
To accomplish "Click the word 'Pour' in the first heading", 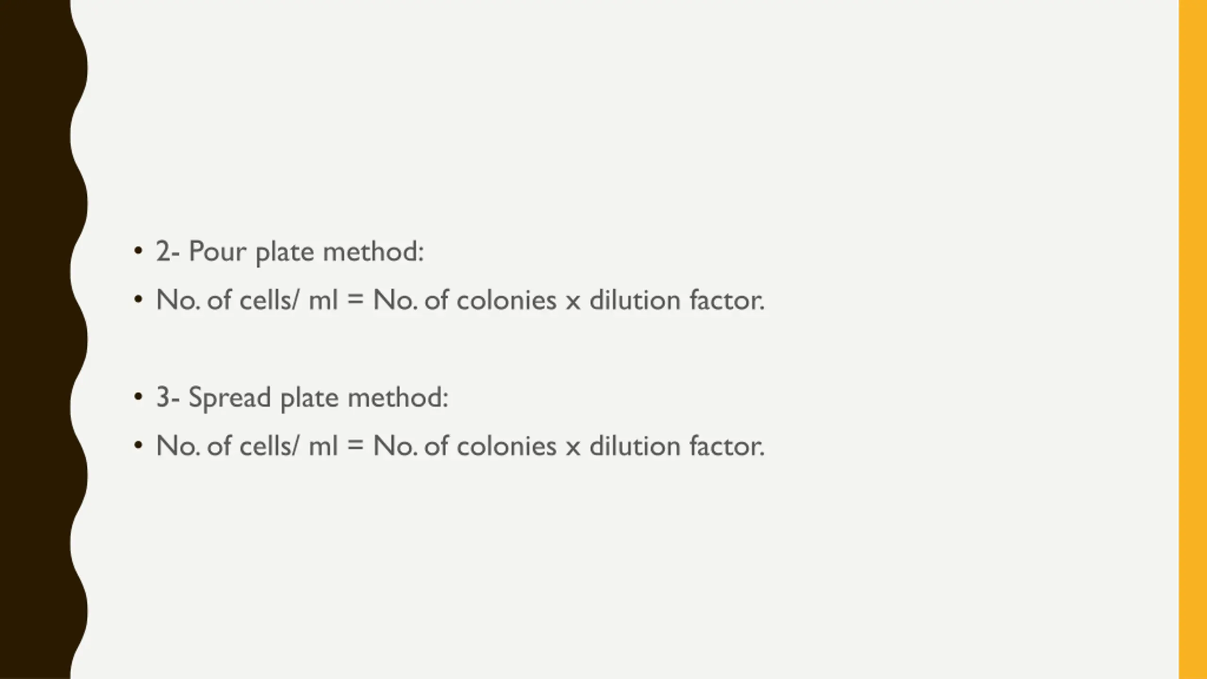I will [217, 251].
